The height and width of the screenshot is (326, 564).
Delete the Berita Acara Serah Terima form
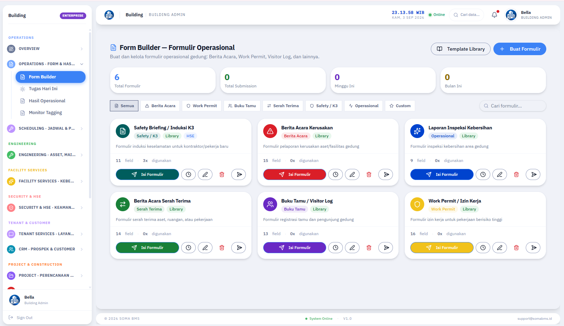click(222, 248)
